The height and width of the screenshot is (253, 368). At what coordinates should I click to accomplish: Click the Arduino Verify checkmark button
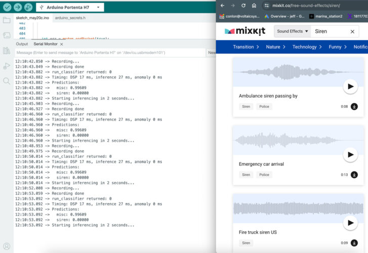coord(6,7)
